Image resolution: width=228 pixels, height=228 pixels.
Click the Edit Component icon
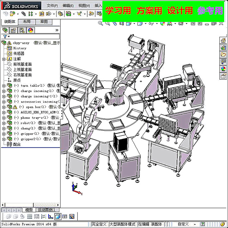click(x=5, y=14)
